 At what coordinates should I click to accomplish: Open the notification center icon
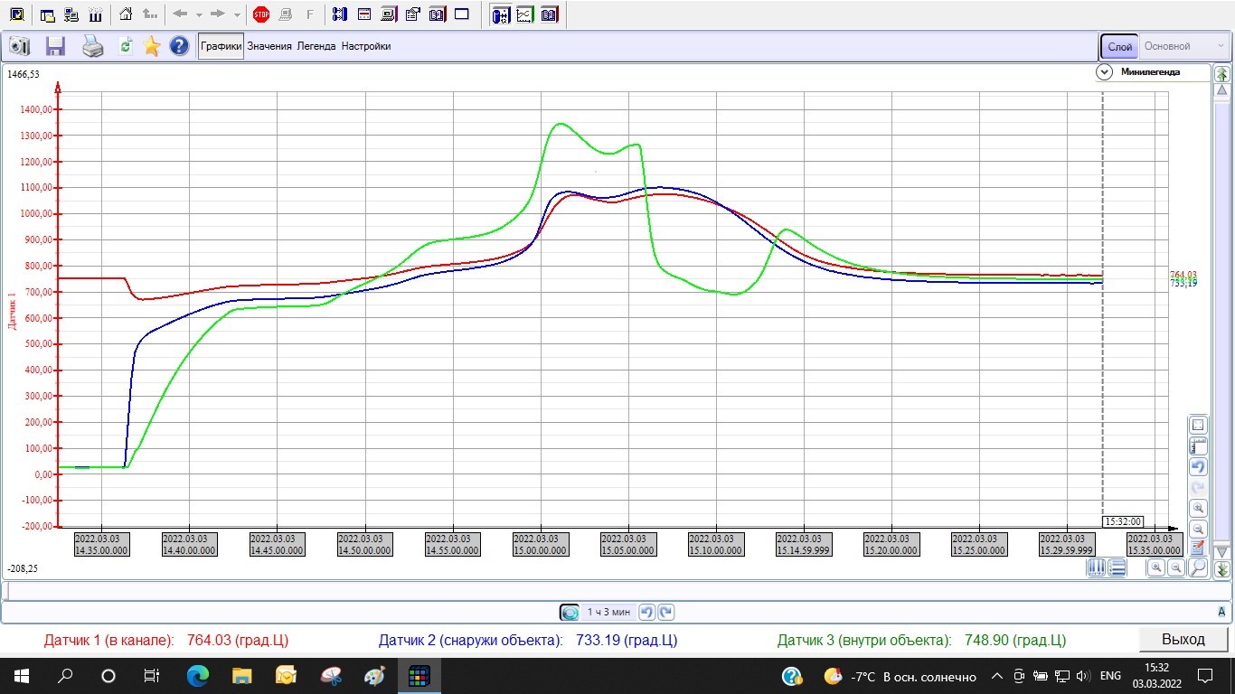coord(1205,676)
